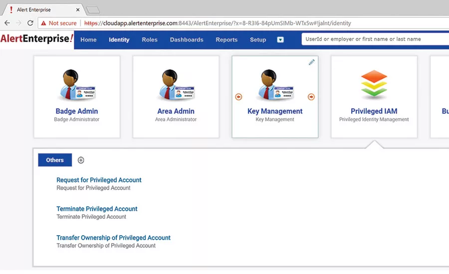449x274 pixels.
Task: Select the Others tab
Action: 55,160
